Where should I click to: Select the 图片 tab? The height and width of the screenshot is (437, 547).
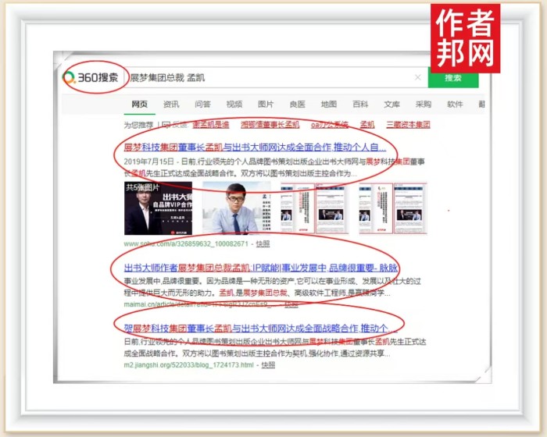coord(266,105)
